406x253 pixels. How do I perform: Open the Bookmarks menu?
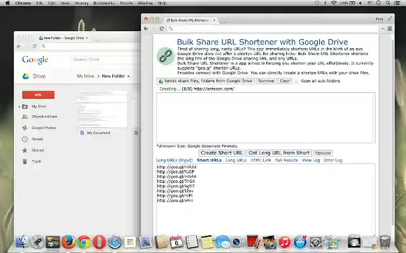104,3
